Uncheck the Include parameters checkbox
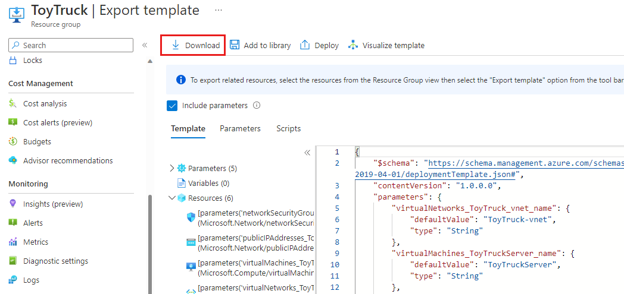Viewport: 624px width, 294px height. (x=172, y=106)
